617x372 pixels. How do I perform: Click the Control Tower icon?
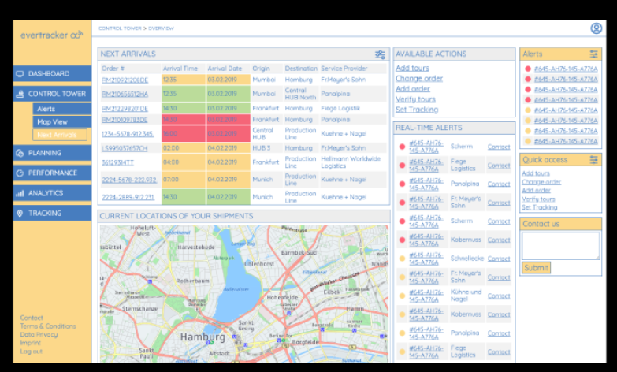(x=20, y=94)
